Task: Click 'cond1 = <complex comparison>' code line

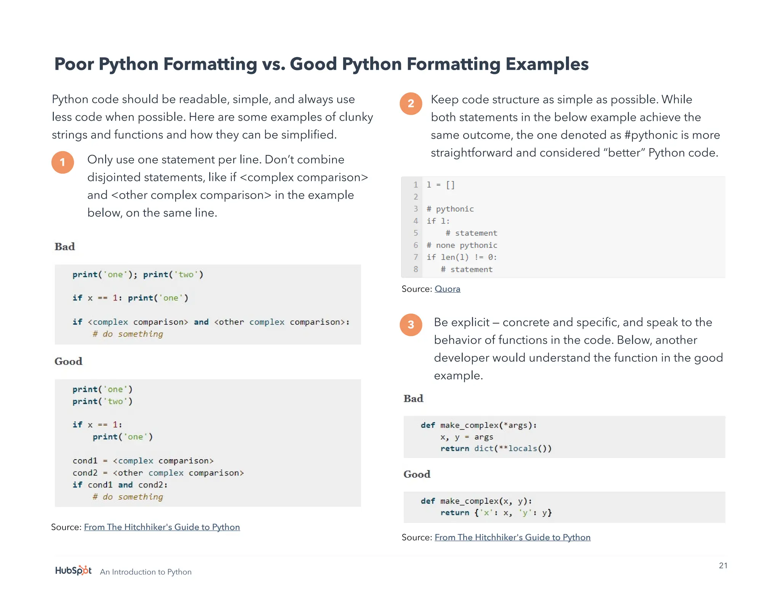Action: pyautogui.click(x=143, y=461)
